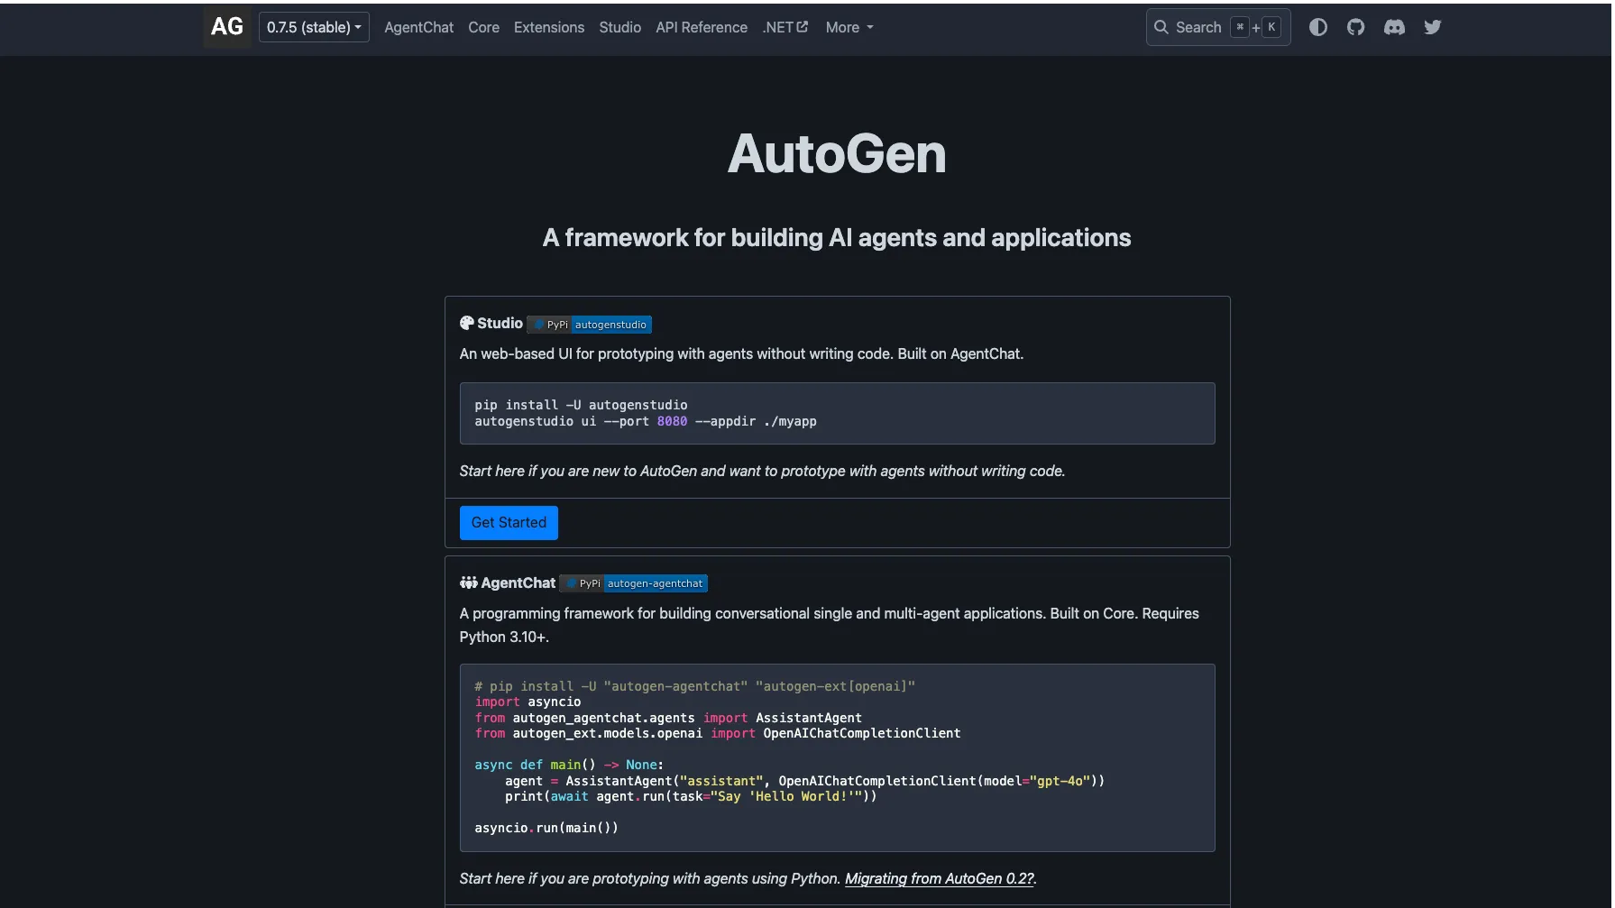Open API Reference in the navbar

pyautogui.click(x=702, y=27)
